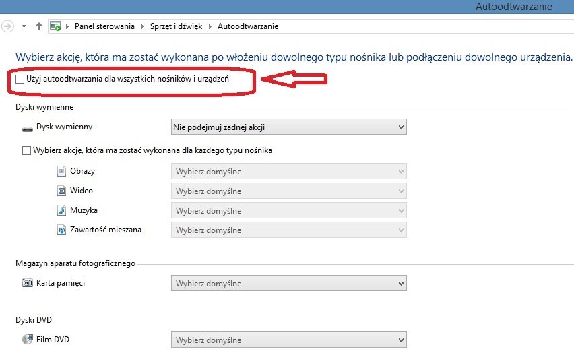Viewport: 574px width, 351px height.
Task: Tick 'Wybierz akcję... dla każdego typu nośnika' checkbox
Action: coord(27,150)
